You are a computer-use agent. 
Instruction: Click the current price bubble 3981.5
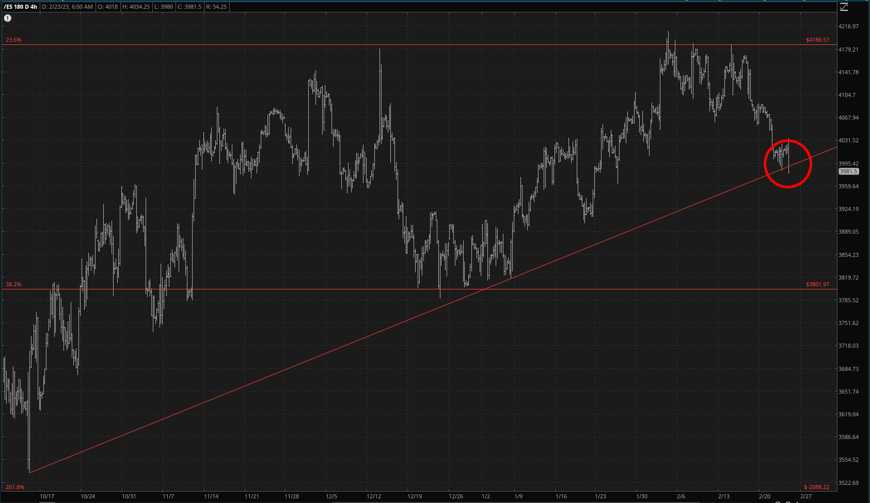848,171
